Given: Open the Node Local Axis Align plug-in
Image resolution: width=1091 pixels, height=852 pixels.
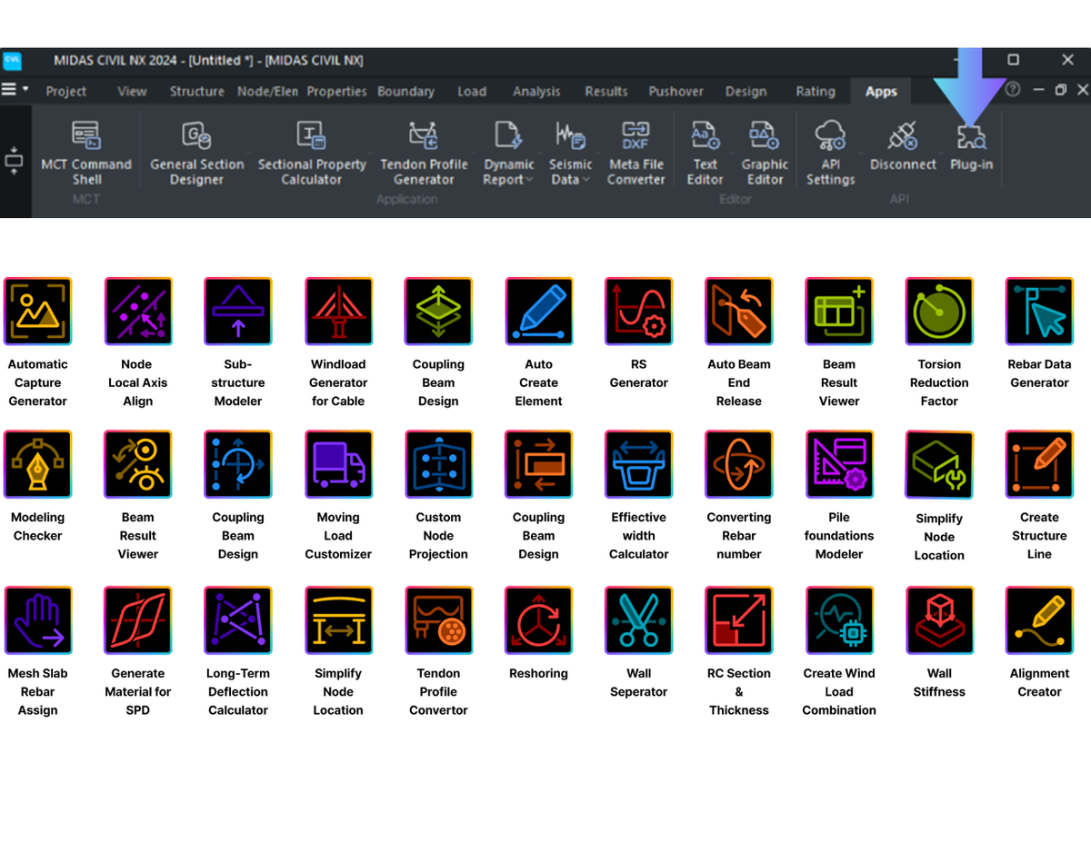Looking at the screenshot, I should [x=138, y=312].
